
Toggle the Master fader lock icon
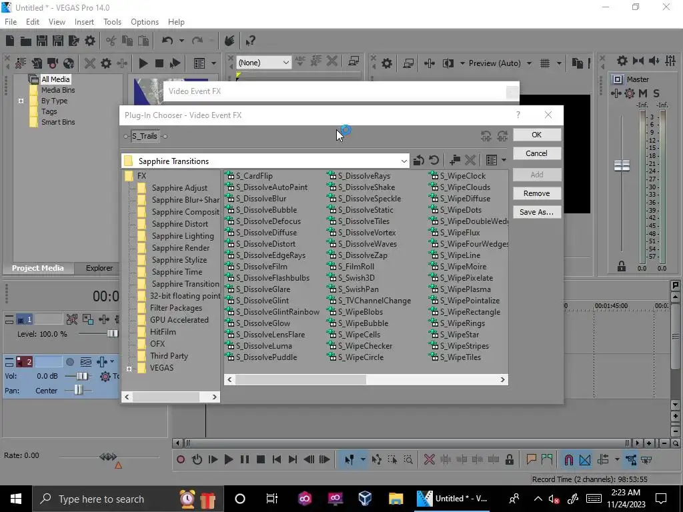click(x=622, y=267)
